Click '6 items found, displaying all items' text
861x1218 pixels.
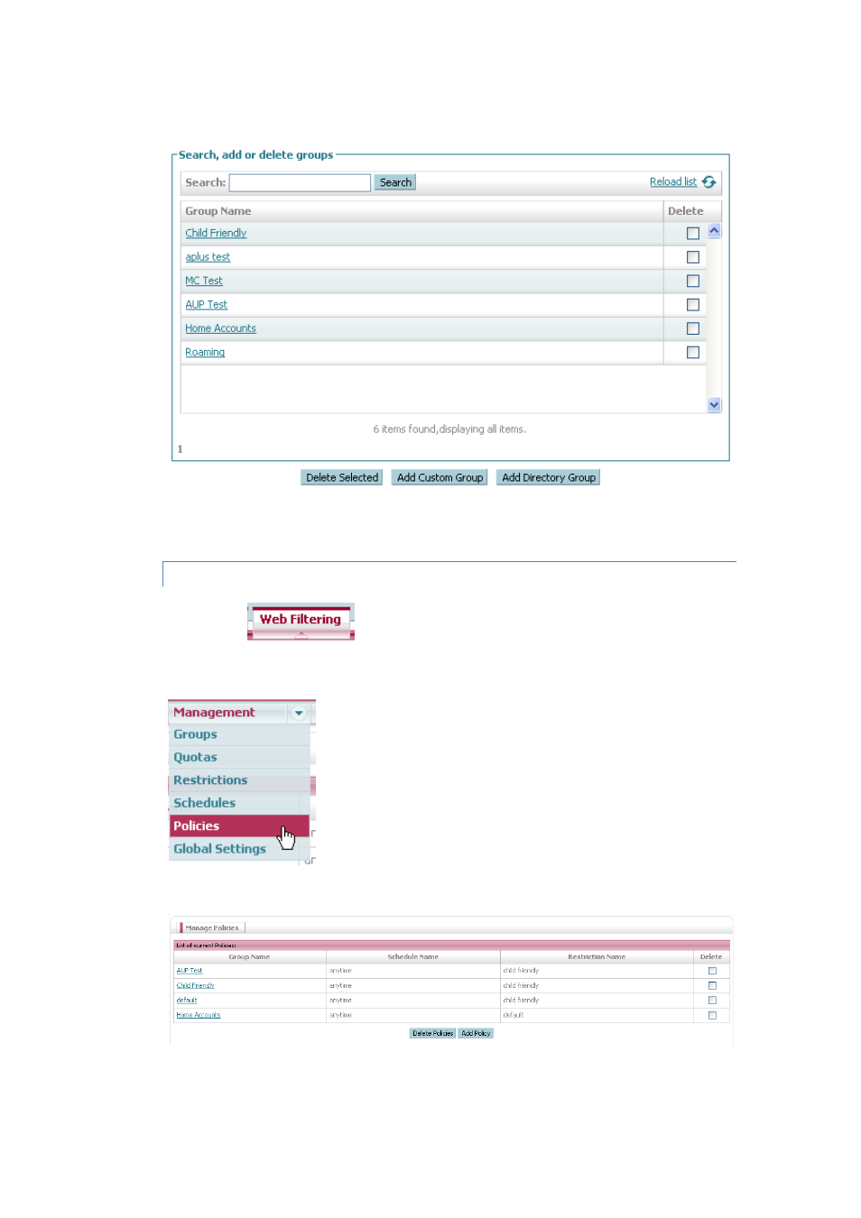[x=449, y=429]
